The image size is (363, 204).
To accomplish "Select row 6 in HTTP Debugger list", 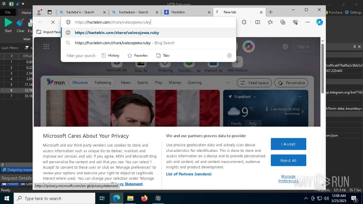I will (16, 90).
